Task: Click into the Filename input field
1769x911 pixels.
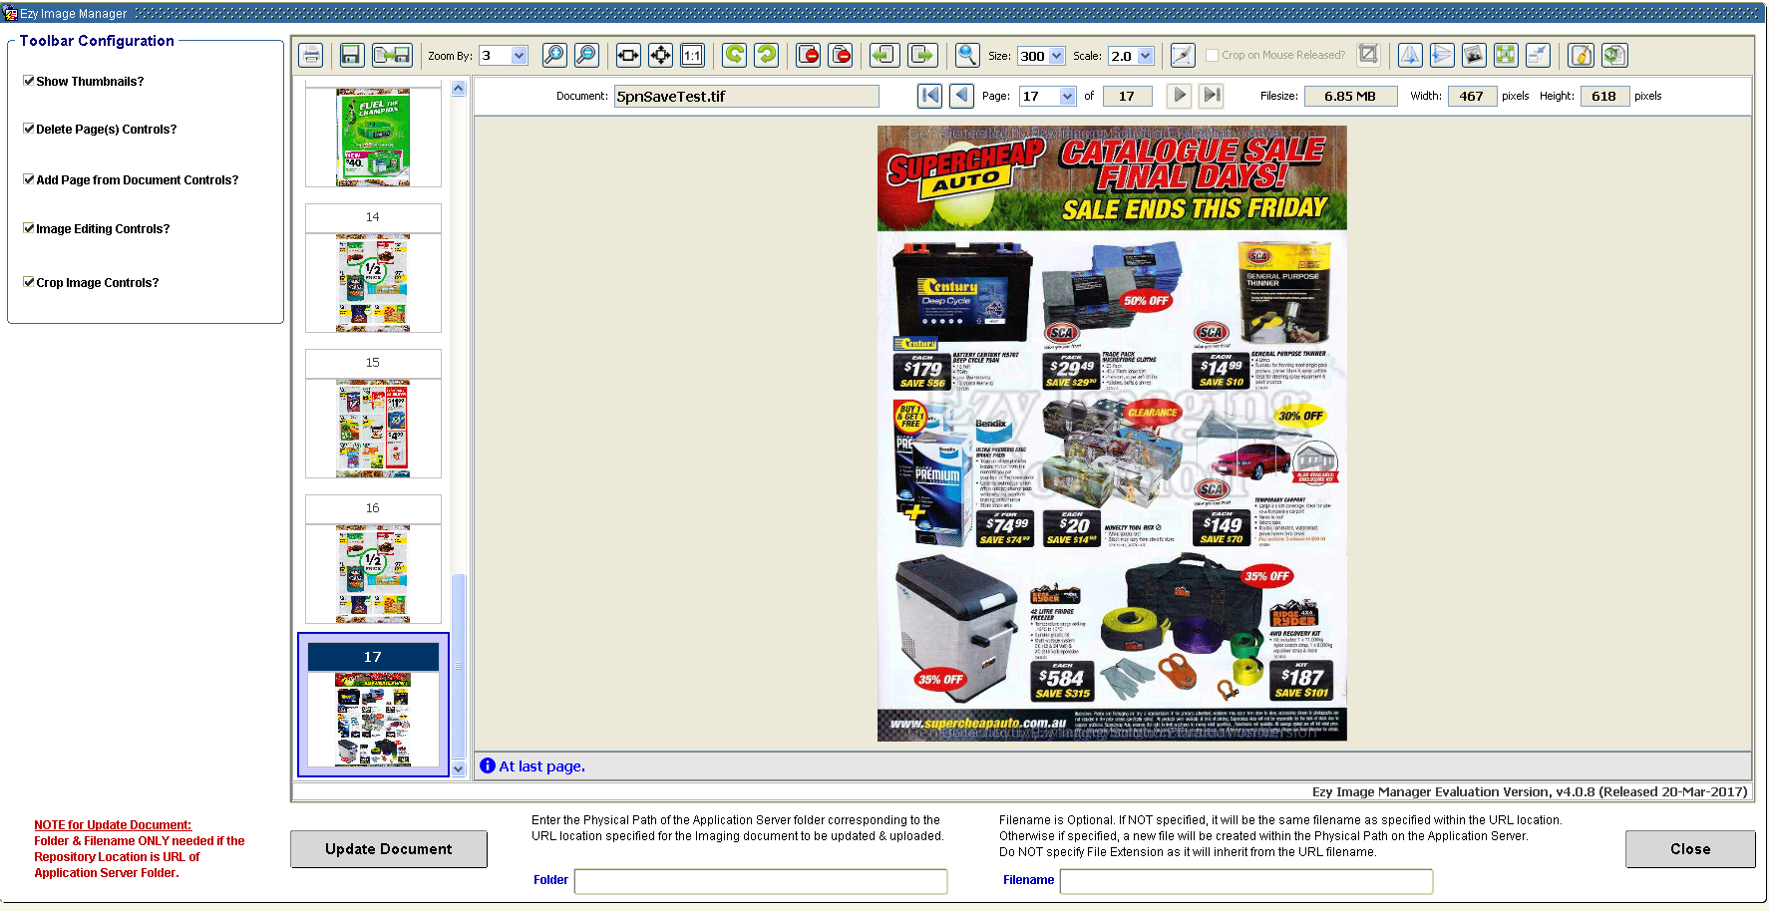Action: 1246,881
